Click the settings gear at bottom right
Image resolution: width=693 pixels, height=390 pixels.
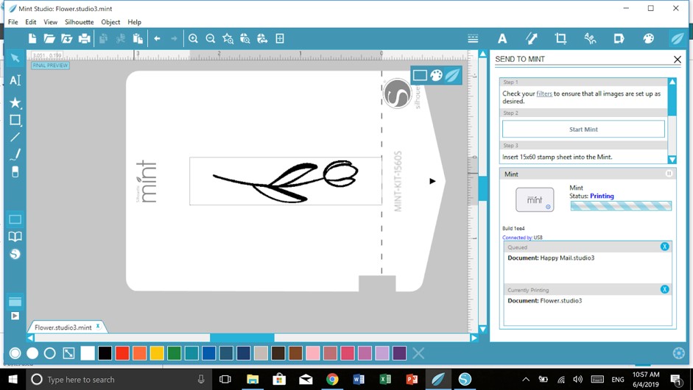click(x=679, y=353)
